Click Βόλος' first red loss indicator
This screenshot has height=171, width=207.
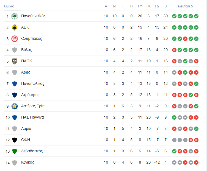pyautogui.click(x=174, y=50)
